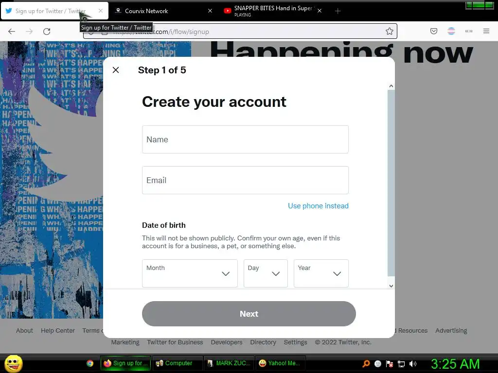Click the address bar URL field

pos(240,32)
